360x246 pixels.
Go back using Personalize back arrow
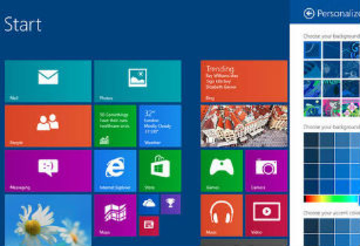[309, 13]
